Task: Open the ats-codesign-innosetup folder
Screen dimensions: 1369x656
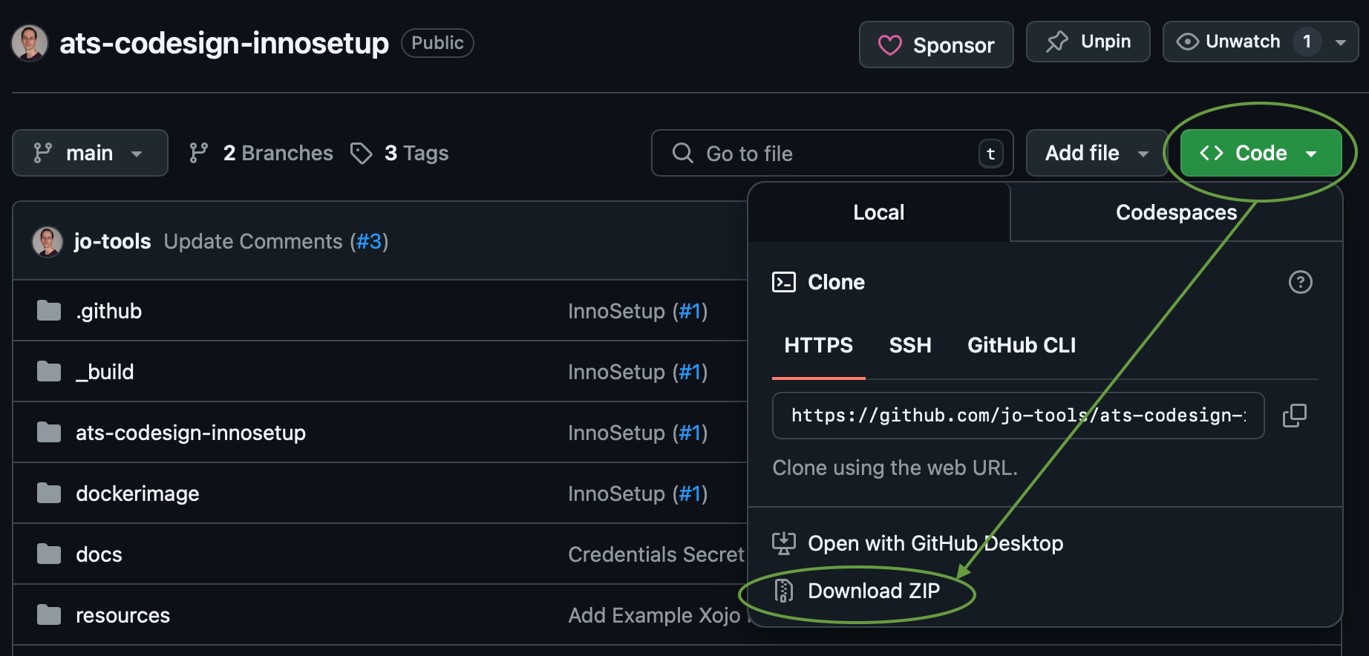Action: tap(191, 433)
